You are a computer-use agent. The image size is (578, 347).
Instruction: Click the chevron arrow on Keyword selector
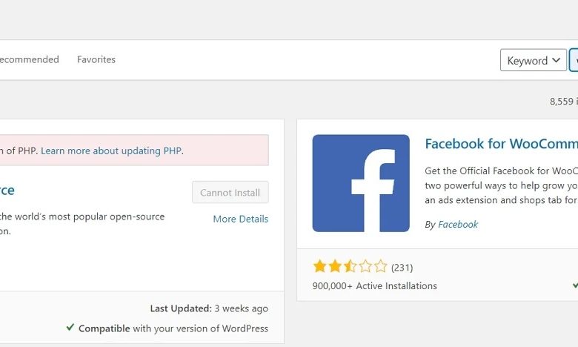click(x=557, y=60)
